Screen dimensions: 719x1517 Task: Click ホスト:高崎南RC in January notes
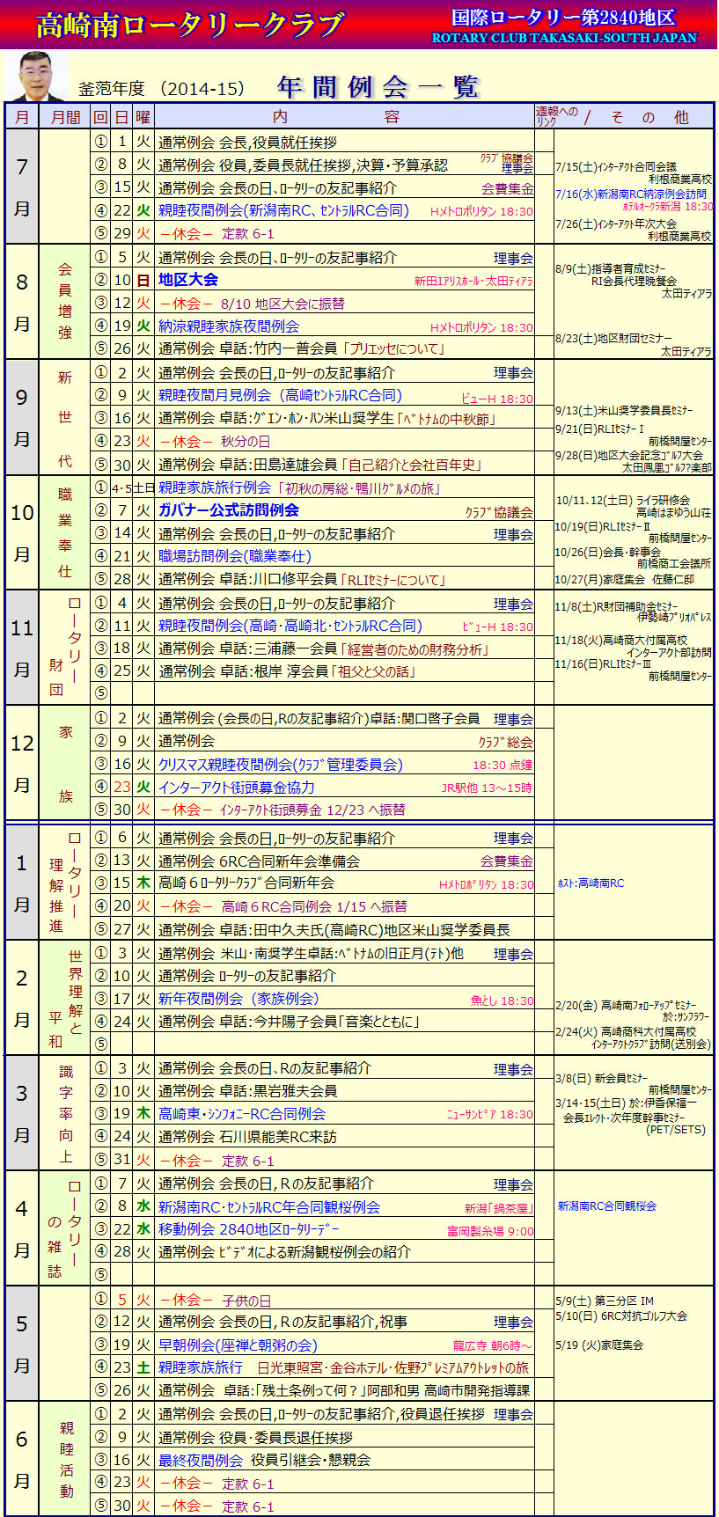[591, 883]
